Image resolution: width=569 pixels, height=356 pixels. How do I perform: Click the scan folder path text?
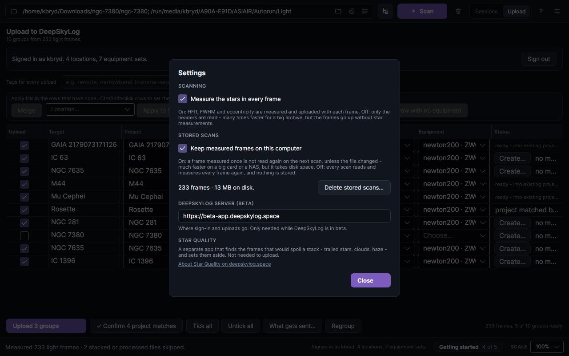[x=157, y=11]
